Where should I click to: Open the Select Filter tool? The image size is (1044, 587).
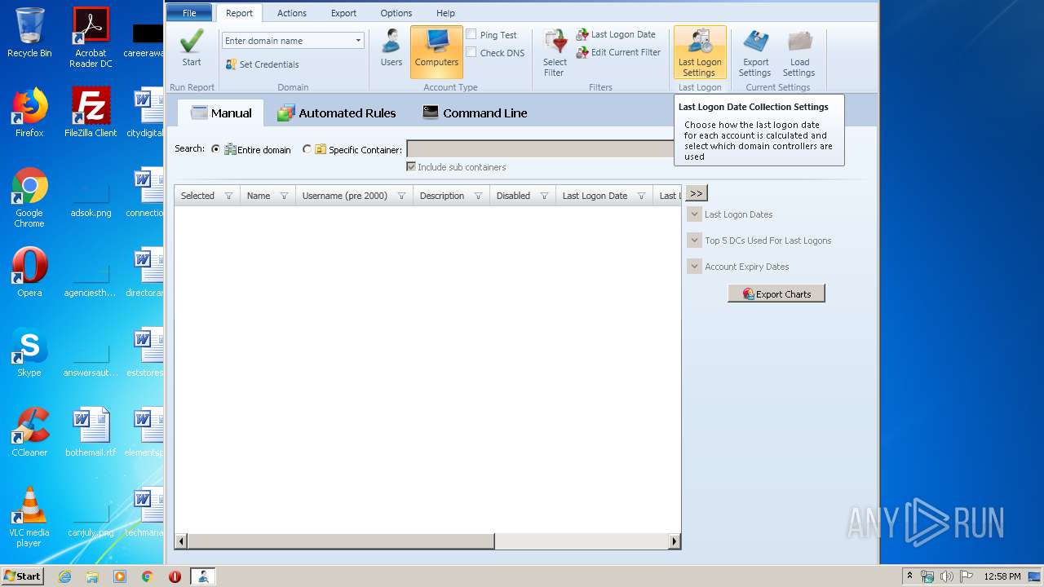pyautogui.click(x=555, y=54)
